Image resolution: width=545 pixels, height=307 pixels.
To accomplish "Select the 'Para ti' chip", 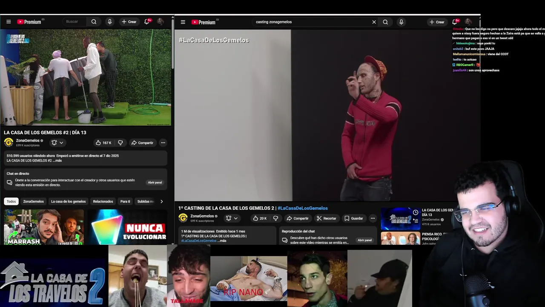I will click(125, 201).
